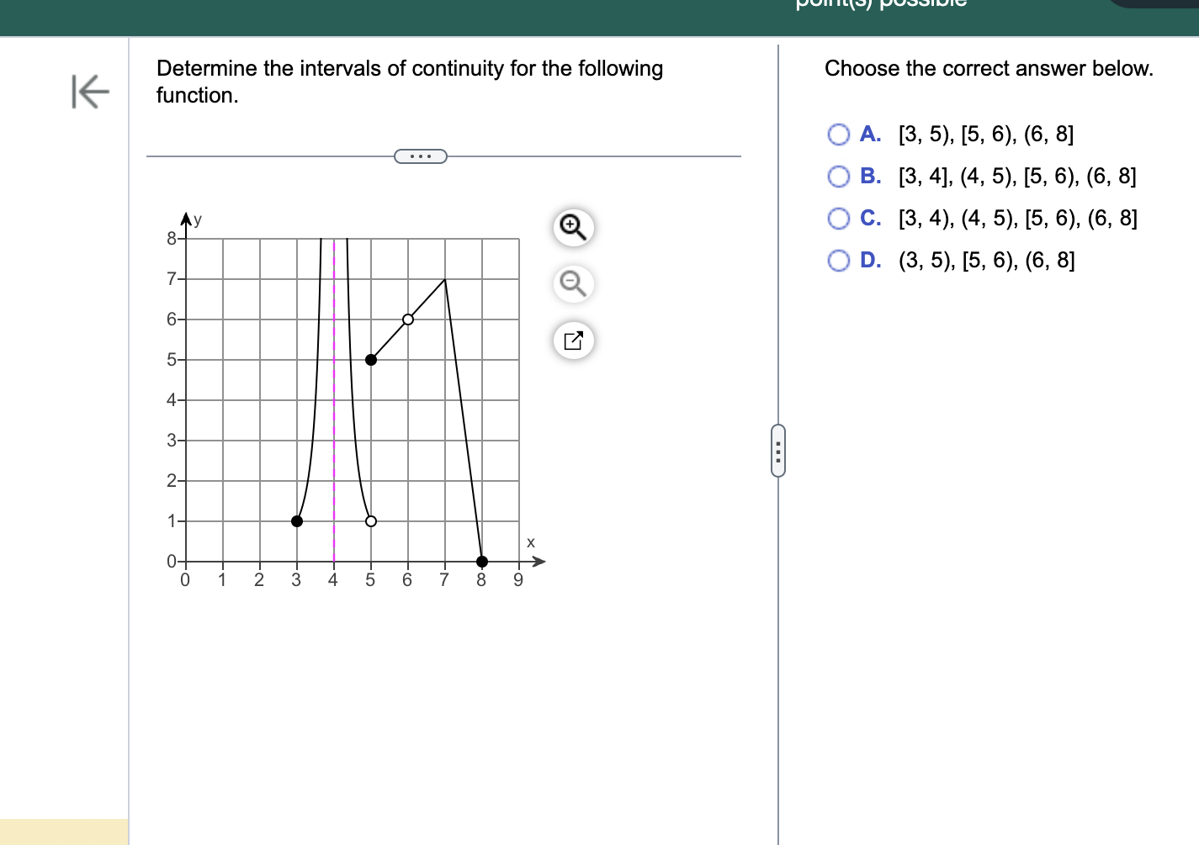Click the interval text for option B

coord(1017,176)
